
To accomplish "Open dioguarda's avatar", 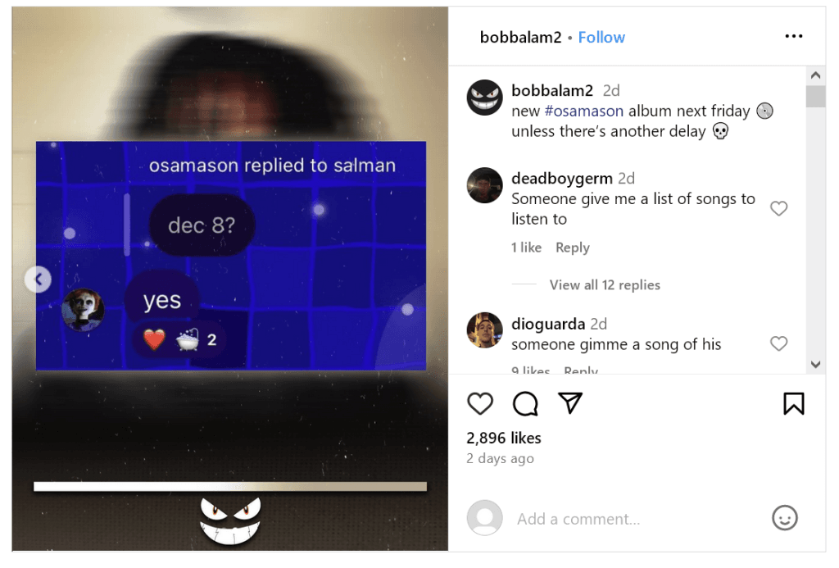I will pyautogui.click(x=485, y=329).
